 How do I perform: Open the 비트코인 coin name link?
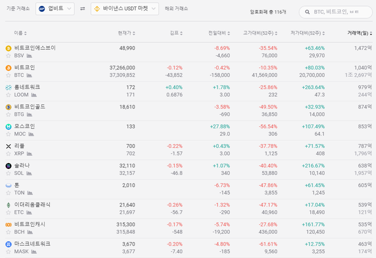pyautogui.click(x=25, y=67)
